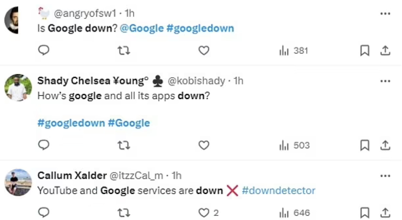Viewport: 402px width, 220px height.
Task: Share the @angryofsw1 tweet
Action: [x=385, y=51]
